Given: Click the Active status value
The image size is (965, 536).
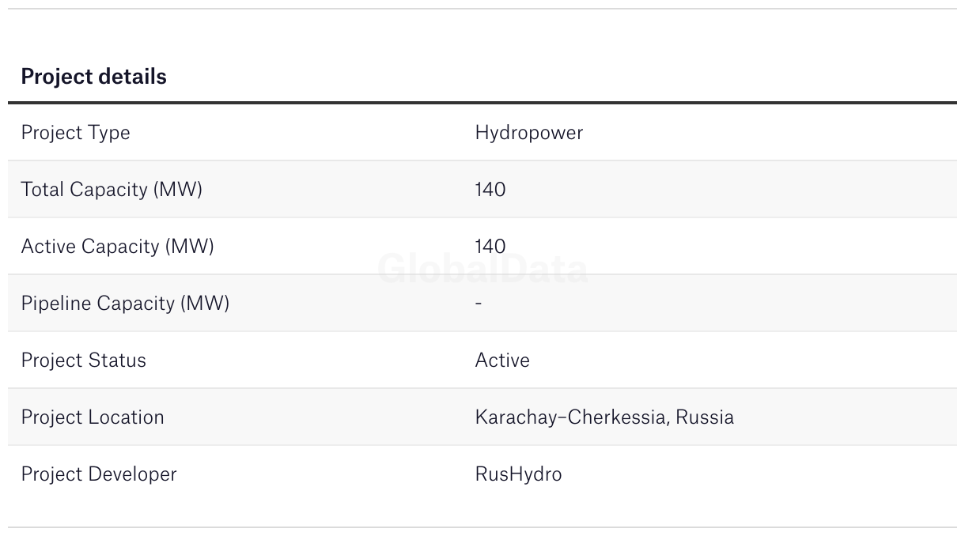Looking at the screenshot, I should coord(502,360).
